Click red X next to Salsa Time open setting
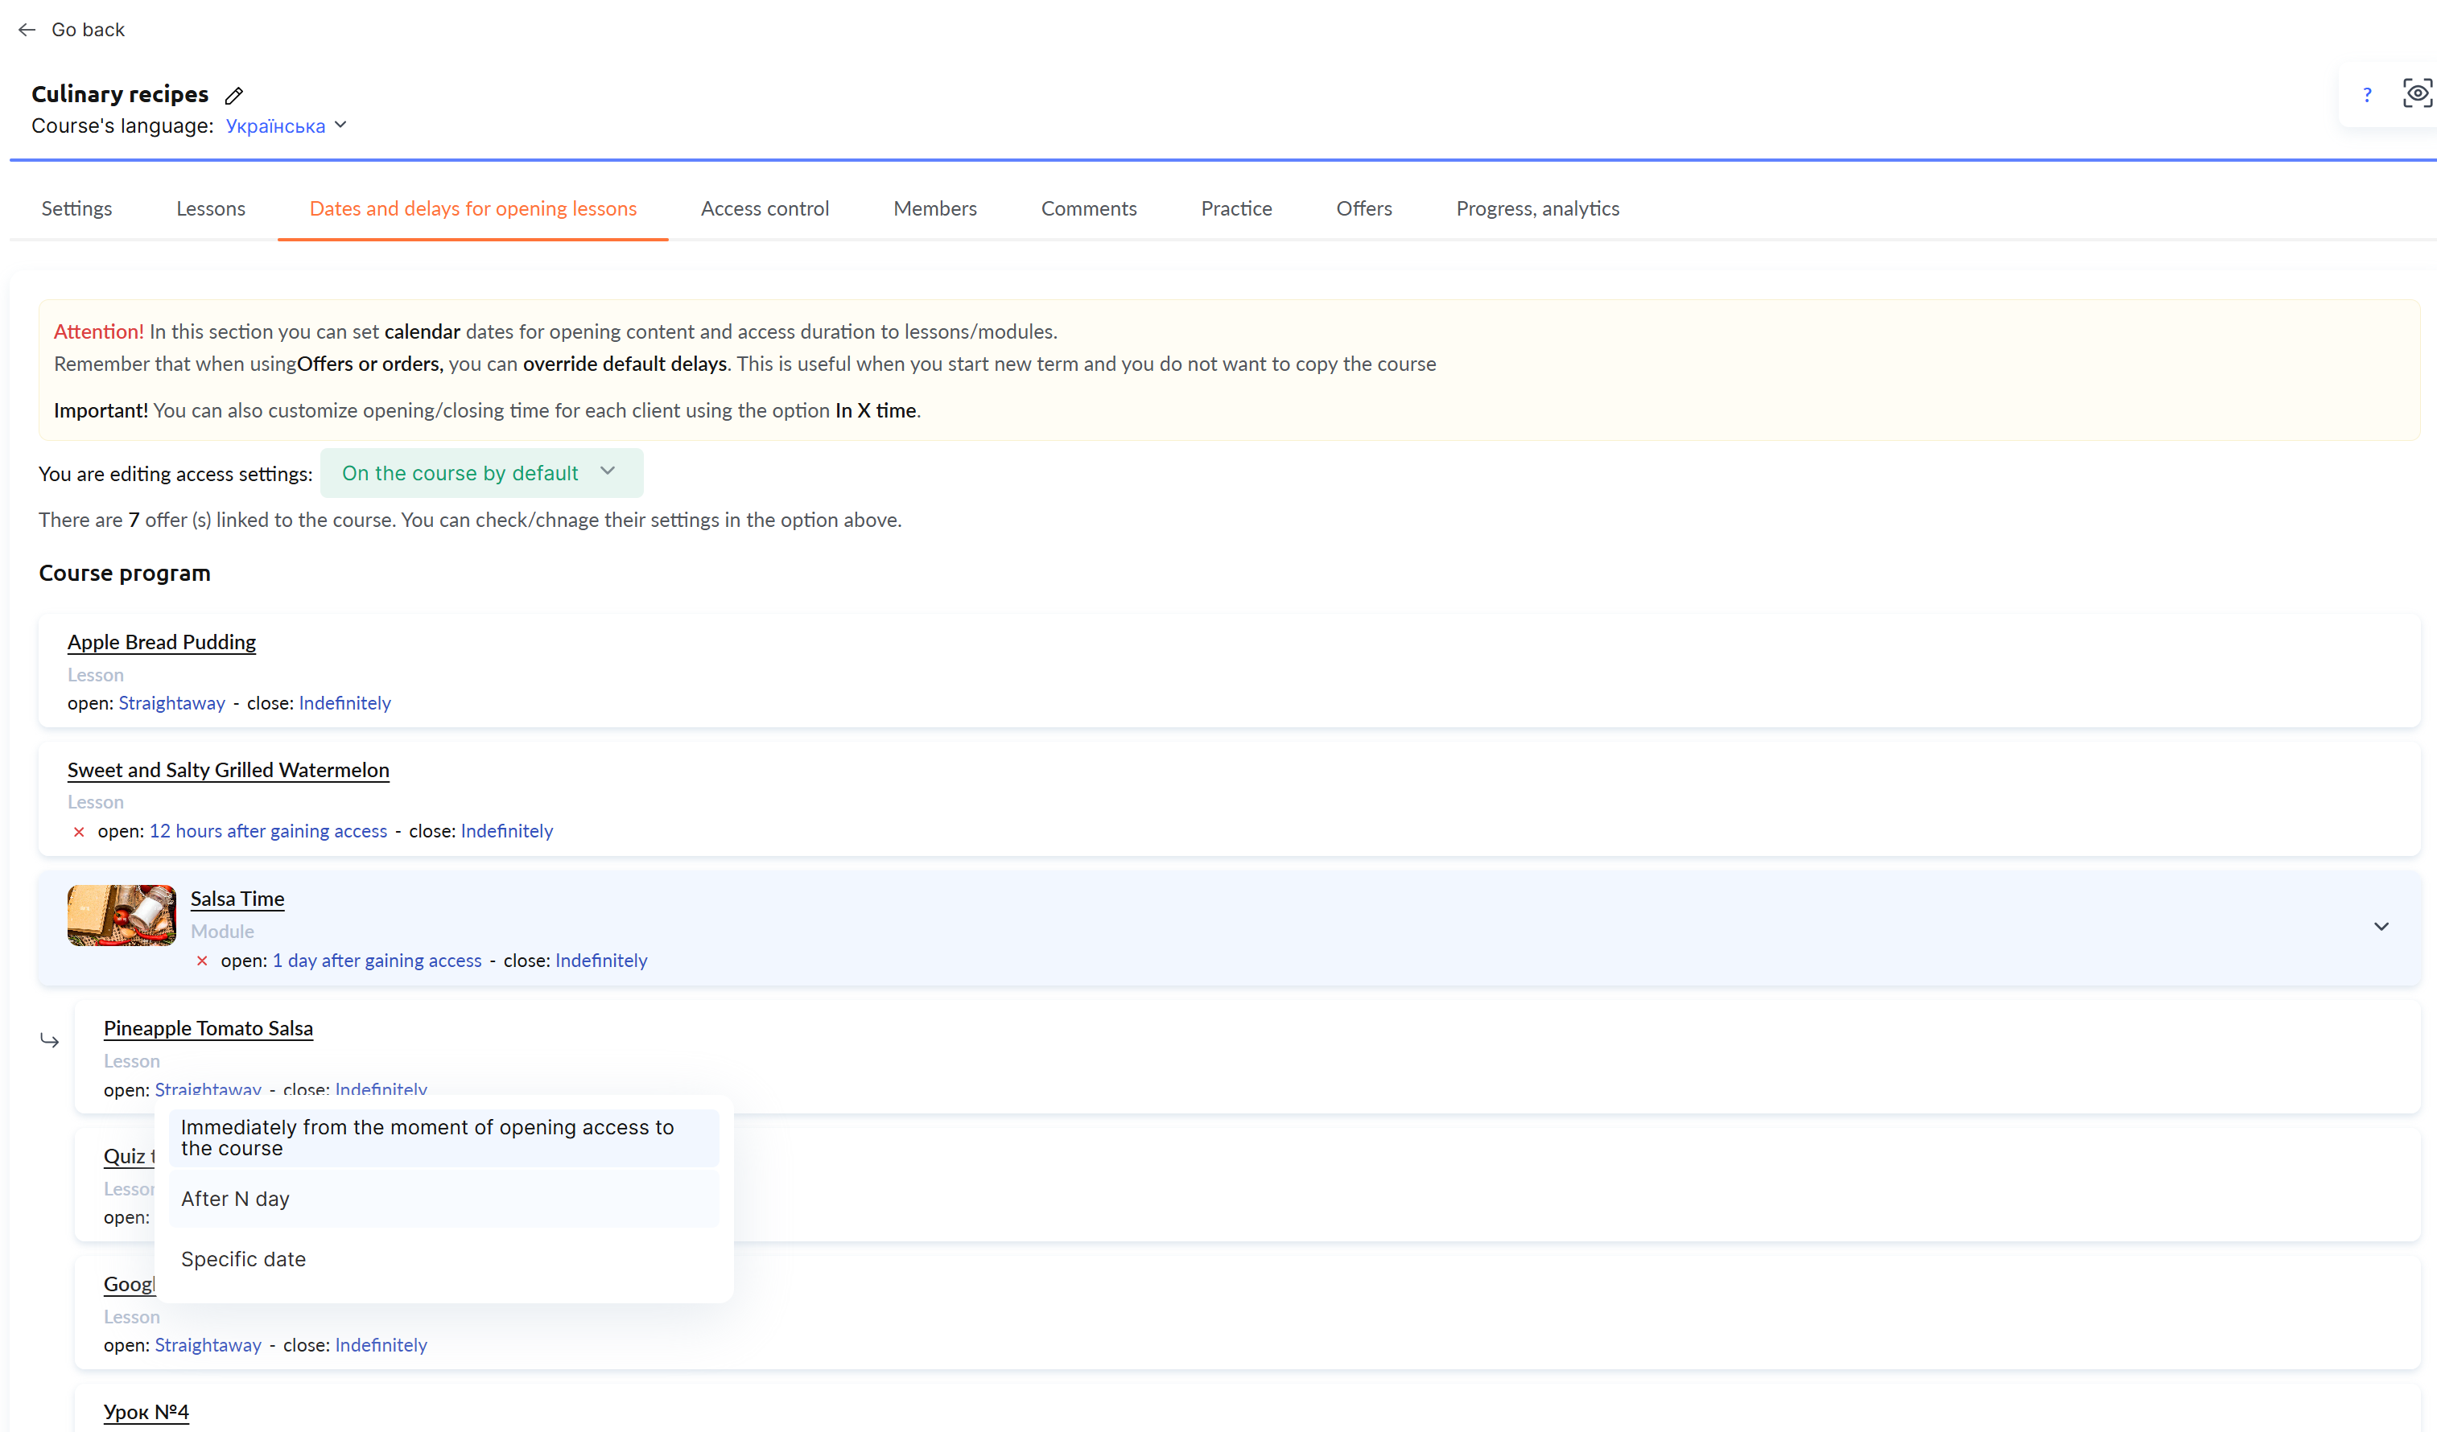 [x=201, y=960]
